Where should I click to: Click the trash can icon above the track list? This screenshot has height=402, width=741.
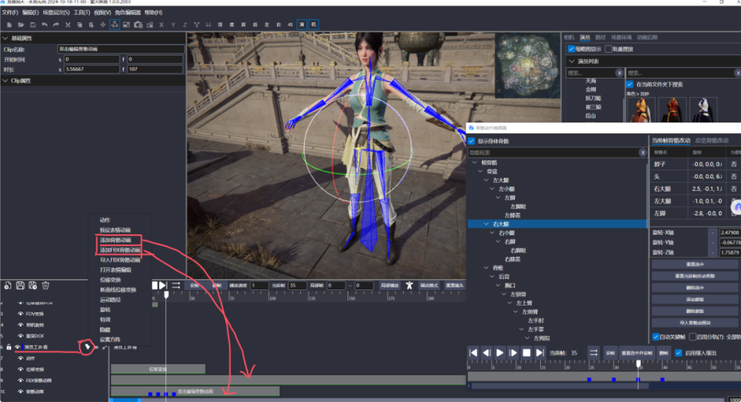[x=46, y=285]
